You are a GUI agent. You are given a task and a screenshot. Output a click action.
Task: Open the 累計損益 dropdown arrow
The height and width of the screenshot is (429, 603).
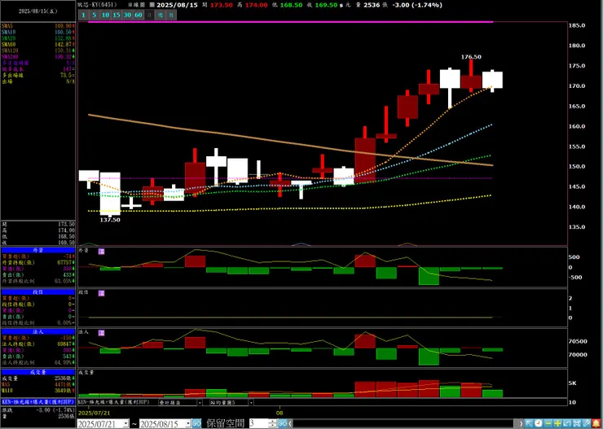[x=200, y=402]
